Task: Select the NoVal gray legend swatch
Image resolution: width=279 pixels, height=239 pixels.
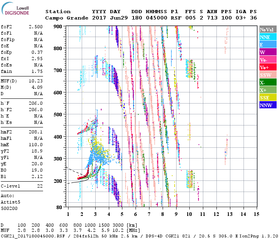Action: (x=267, y=29)
